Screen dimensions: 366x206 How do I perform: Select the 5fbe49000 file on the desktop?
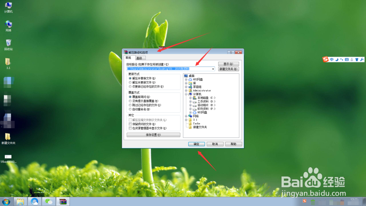pos(8,159)
